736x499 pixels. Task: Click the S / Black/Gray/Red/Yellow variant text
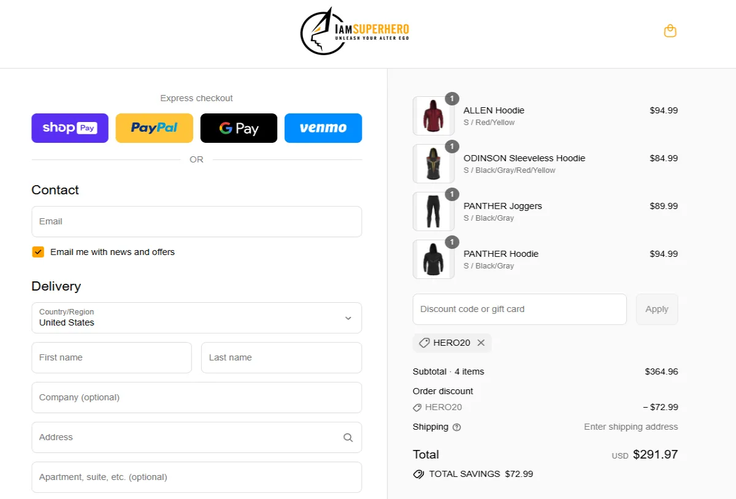(509, 170)
